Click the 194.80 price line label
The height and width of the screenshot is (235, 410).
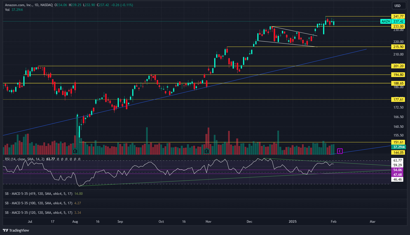tap(398, 75)
